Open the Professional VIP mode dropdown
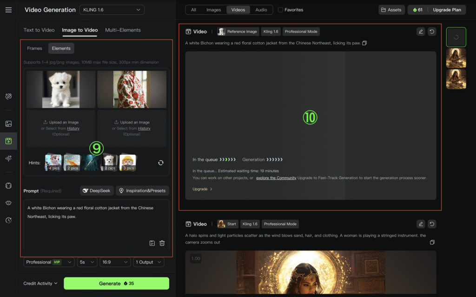Screen dimensions: 476x297 point(49,262)
